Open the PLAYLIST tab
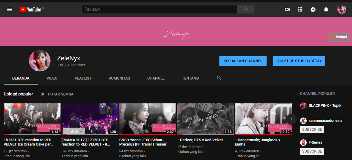 pos(83,78)
